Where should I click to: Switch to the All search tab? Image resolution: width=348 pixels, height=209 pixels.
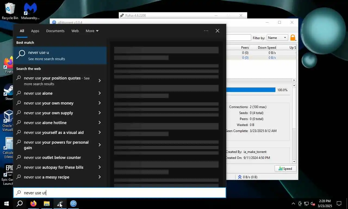click(x=22, y=31)
